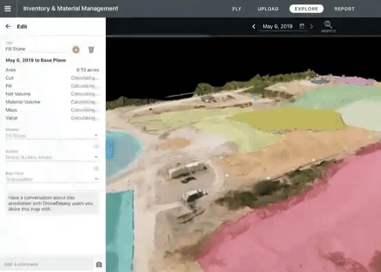Switch to the Upload tab
The width and height of the screenshot is (381, 272).
click(x=268, y=9)
